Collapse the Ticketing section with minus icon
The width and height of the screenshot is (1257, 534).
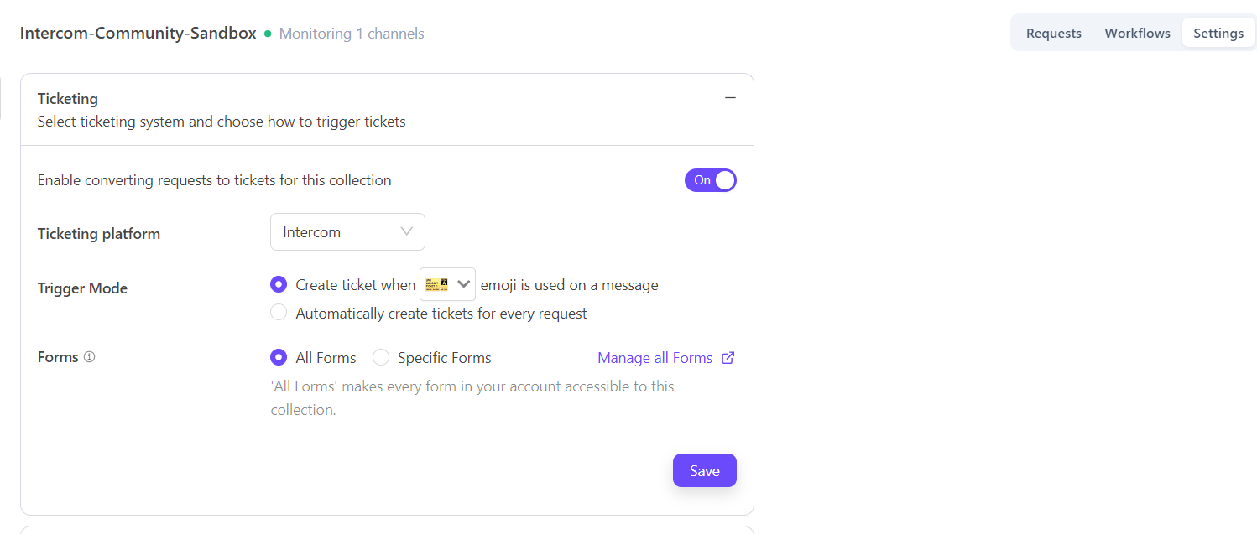coord(730,98)
